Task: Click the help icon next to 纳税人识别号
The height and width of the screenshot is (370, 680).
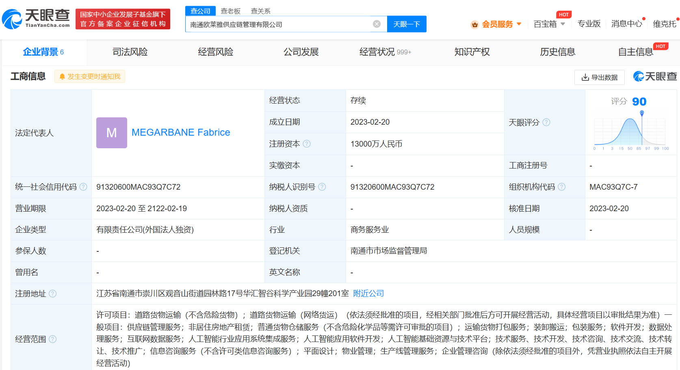Action: click(x=322, y=187)
